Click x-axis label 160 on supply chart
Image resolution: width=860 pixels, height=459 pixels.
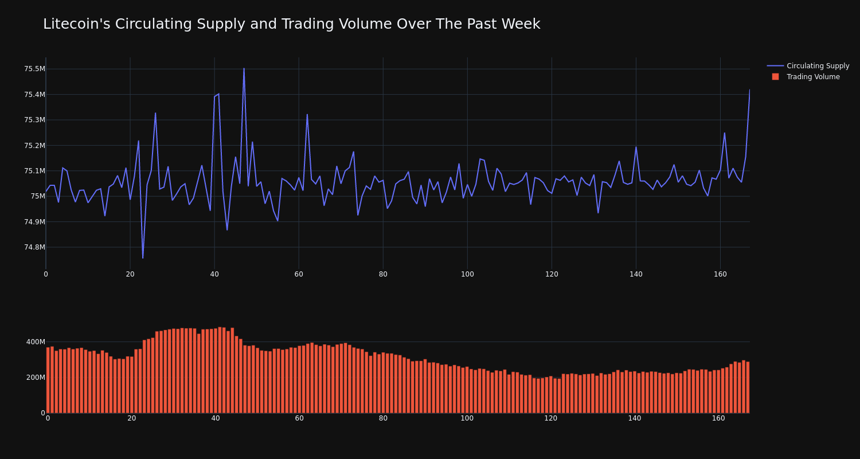[720, 274]
